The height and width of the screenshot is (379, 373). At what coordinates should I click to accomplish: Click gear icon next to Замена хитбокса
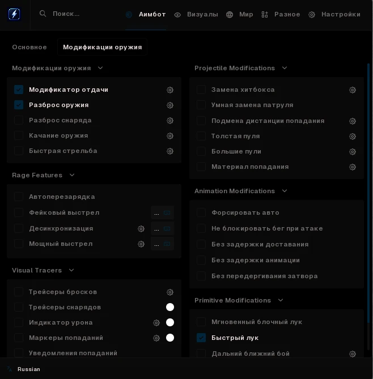(x=353, y=90)
